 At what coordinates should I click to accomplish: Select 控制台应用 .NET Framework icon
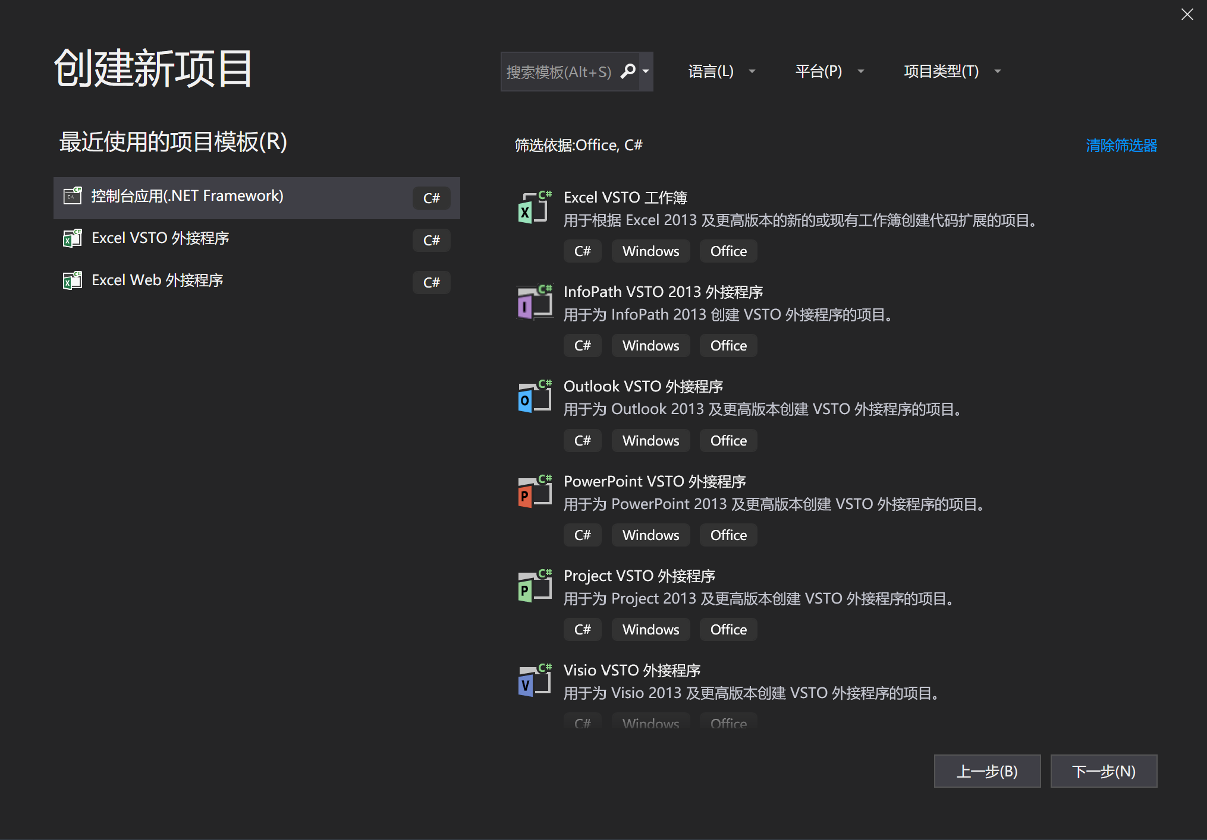[x=71, y=195]
